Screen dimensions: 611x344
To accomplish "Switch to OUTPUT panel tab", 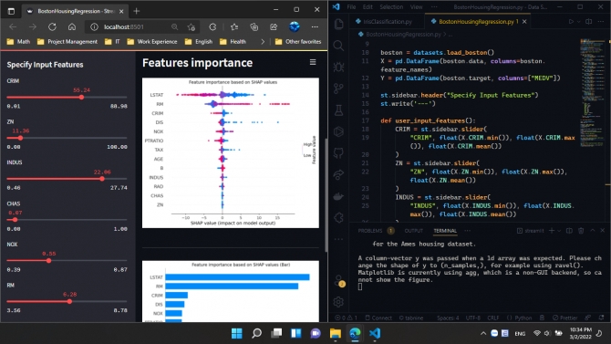I will coord(413,231).
